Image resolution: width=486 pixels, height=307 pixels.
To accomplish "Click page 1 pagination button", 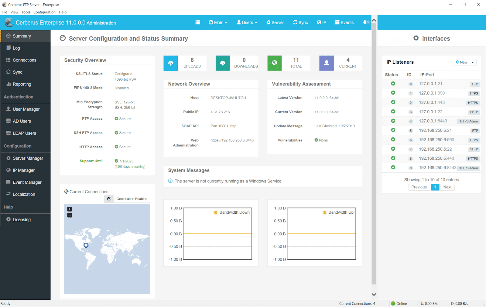I will coord(435,187).
